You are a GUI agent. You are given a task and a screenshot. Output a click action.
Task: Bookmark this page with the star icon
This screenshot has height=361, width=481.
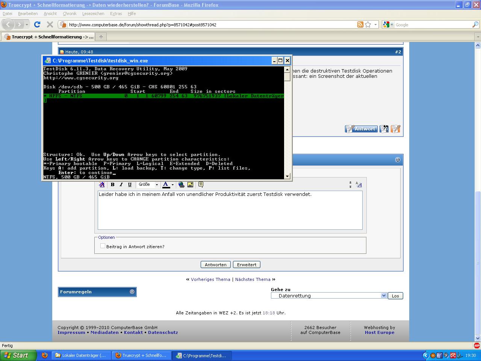(x=368, y=24)
